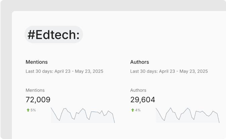Screen dimensions: 226x139
Task: Open the date range under Authors heading
Action: [x=169, y=71]
